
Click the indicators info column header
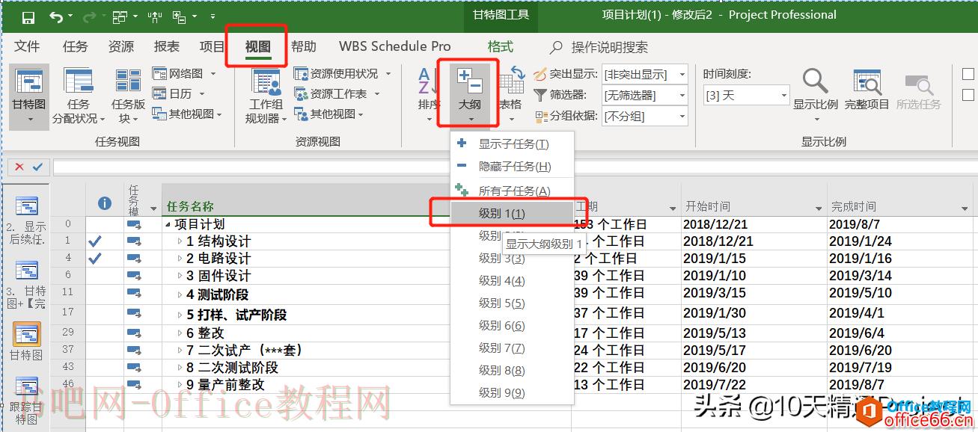pyautogui.click(x=105, y=203)
